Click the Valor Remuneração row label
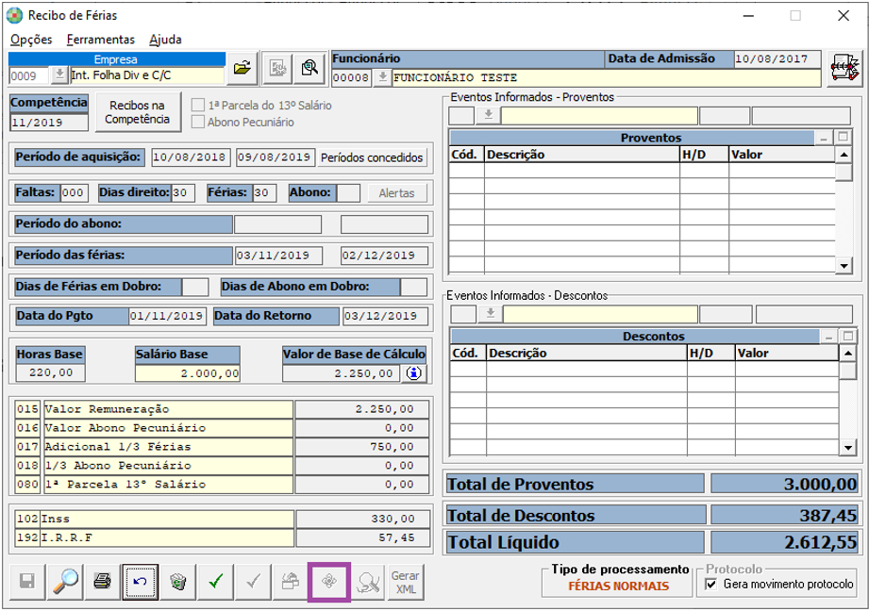 coord(168,409)
